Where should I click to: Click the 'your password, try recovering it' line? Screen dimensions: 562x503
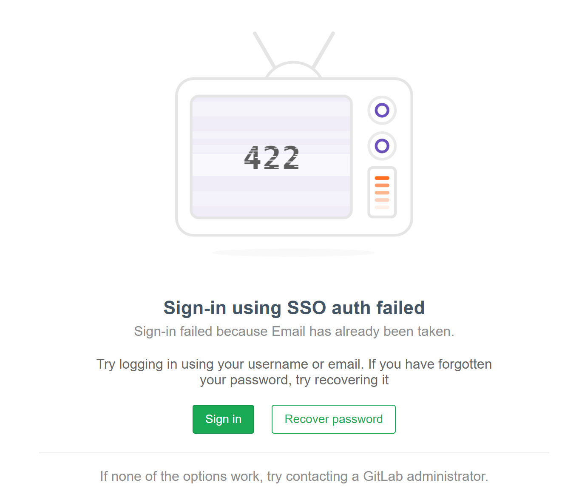coord(294,380)
